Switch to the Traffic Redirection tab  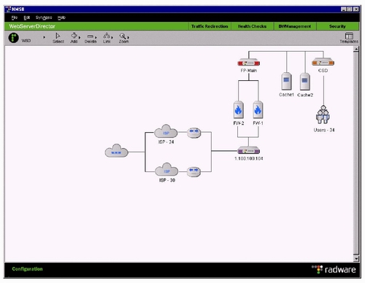pyautogui.click(x=210, y=26)
